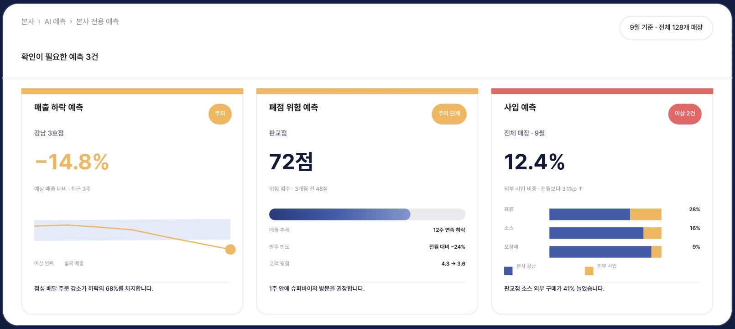This screenshot has width=735, height=329.
Task: Click the 매출 추세 row label
Action: [279, 230]
